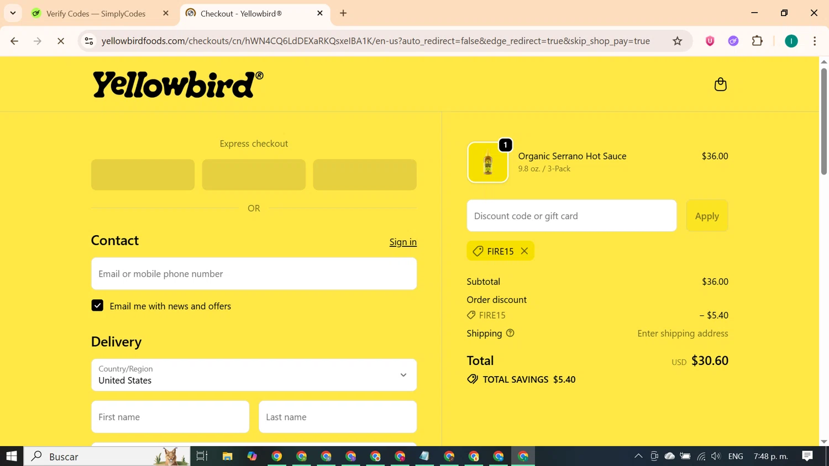Stop loading the page

[61, 41]
